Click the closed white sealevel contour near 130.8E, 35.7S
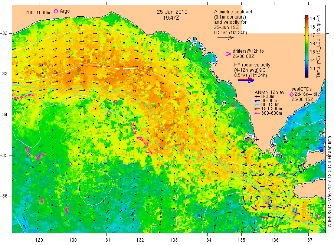334x245 pixels. pos(96,188)
